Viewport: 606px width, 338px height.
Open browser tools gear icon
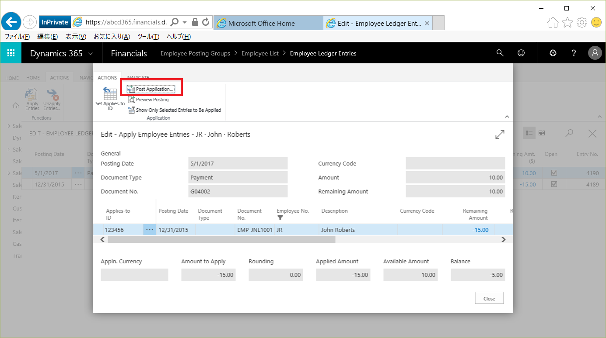[x=581, y=23]
